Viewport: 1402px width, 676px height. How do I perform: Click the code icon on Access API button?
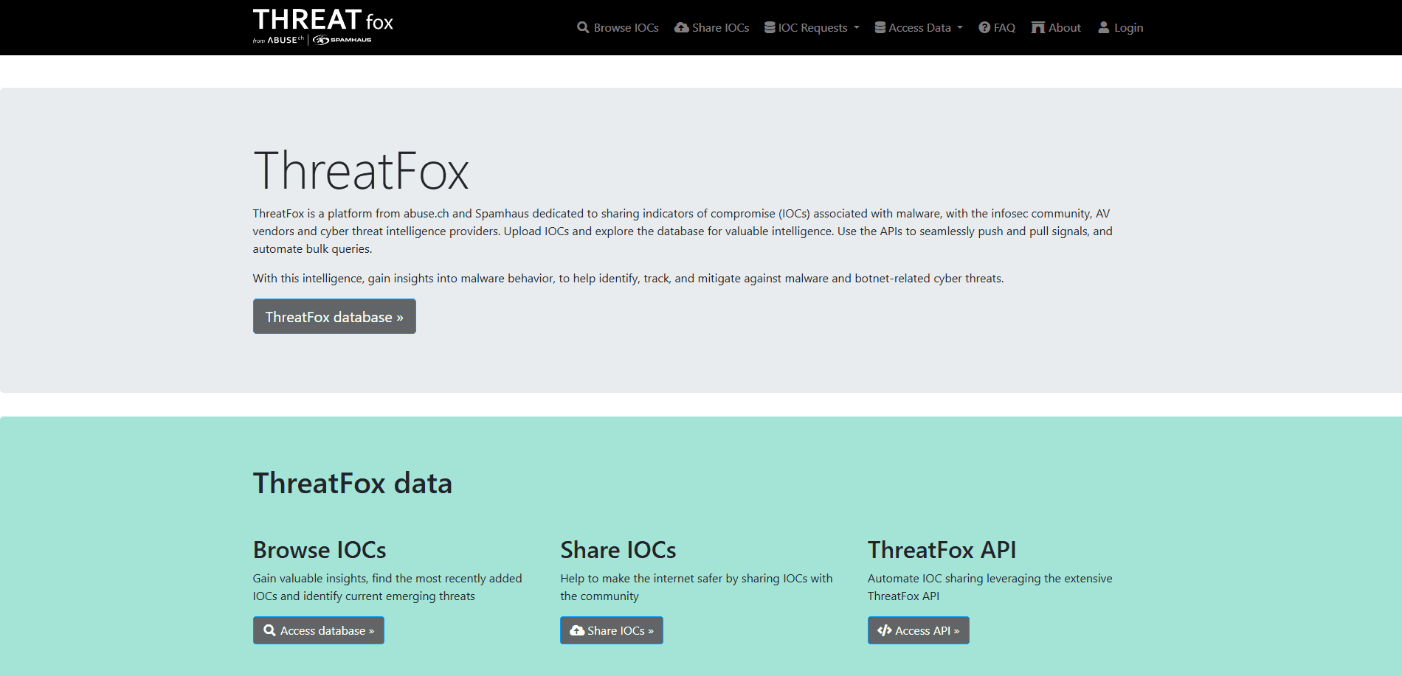click(x=884, y=630)
